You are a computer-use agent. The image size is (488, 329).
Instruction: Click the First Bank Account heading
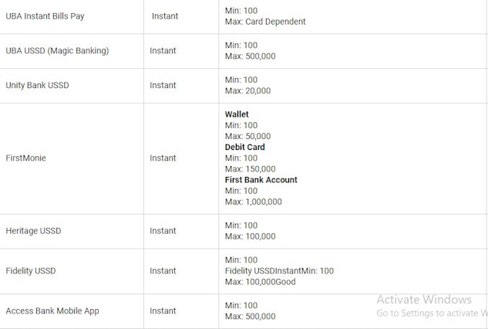point(261,180)
